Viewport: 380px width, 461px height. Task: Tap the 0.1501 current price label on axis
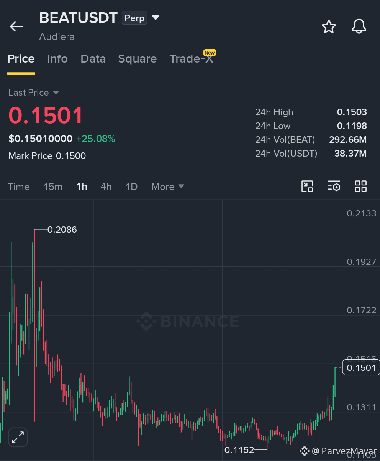361,368
